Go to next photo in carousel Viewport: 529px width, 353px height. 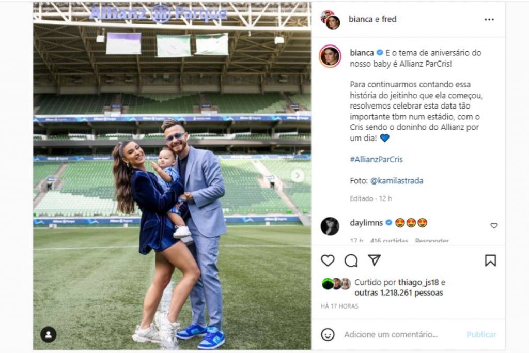point(297,175)
